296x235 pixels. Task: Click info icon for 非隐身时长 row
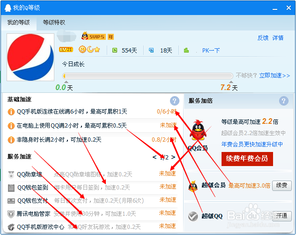pos(11,140)
